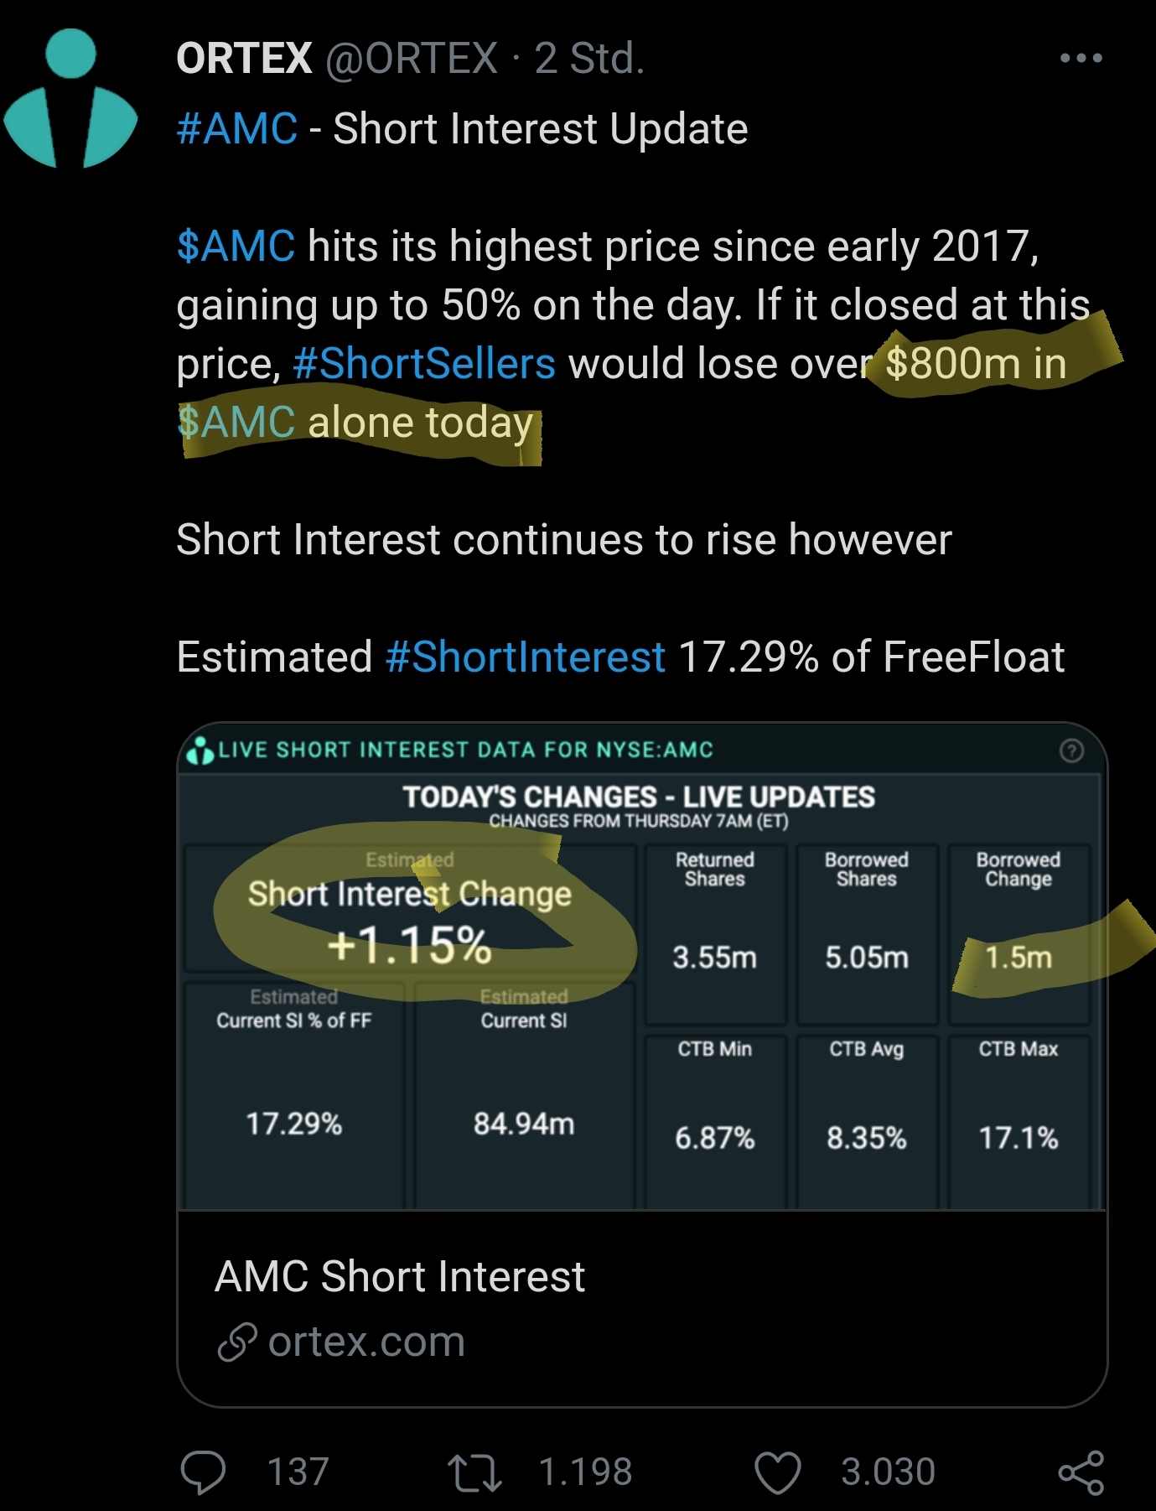This screenshot has height=1511, width=1156.
Task: Click the ORTEX logo inside the live data widget
Action: (x=200, y=750)
